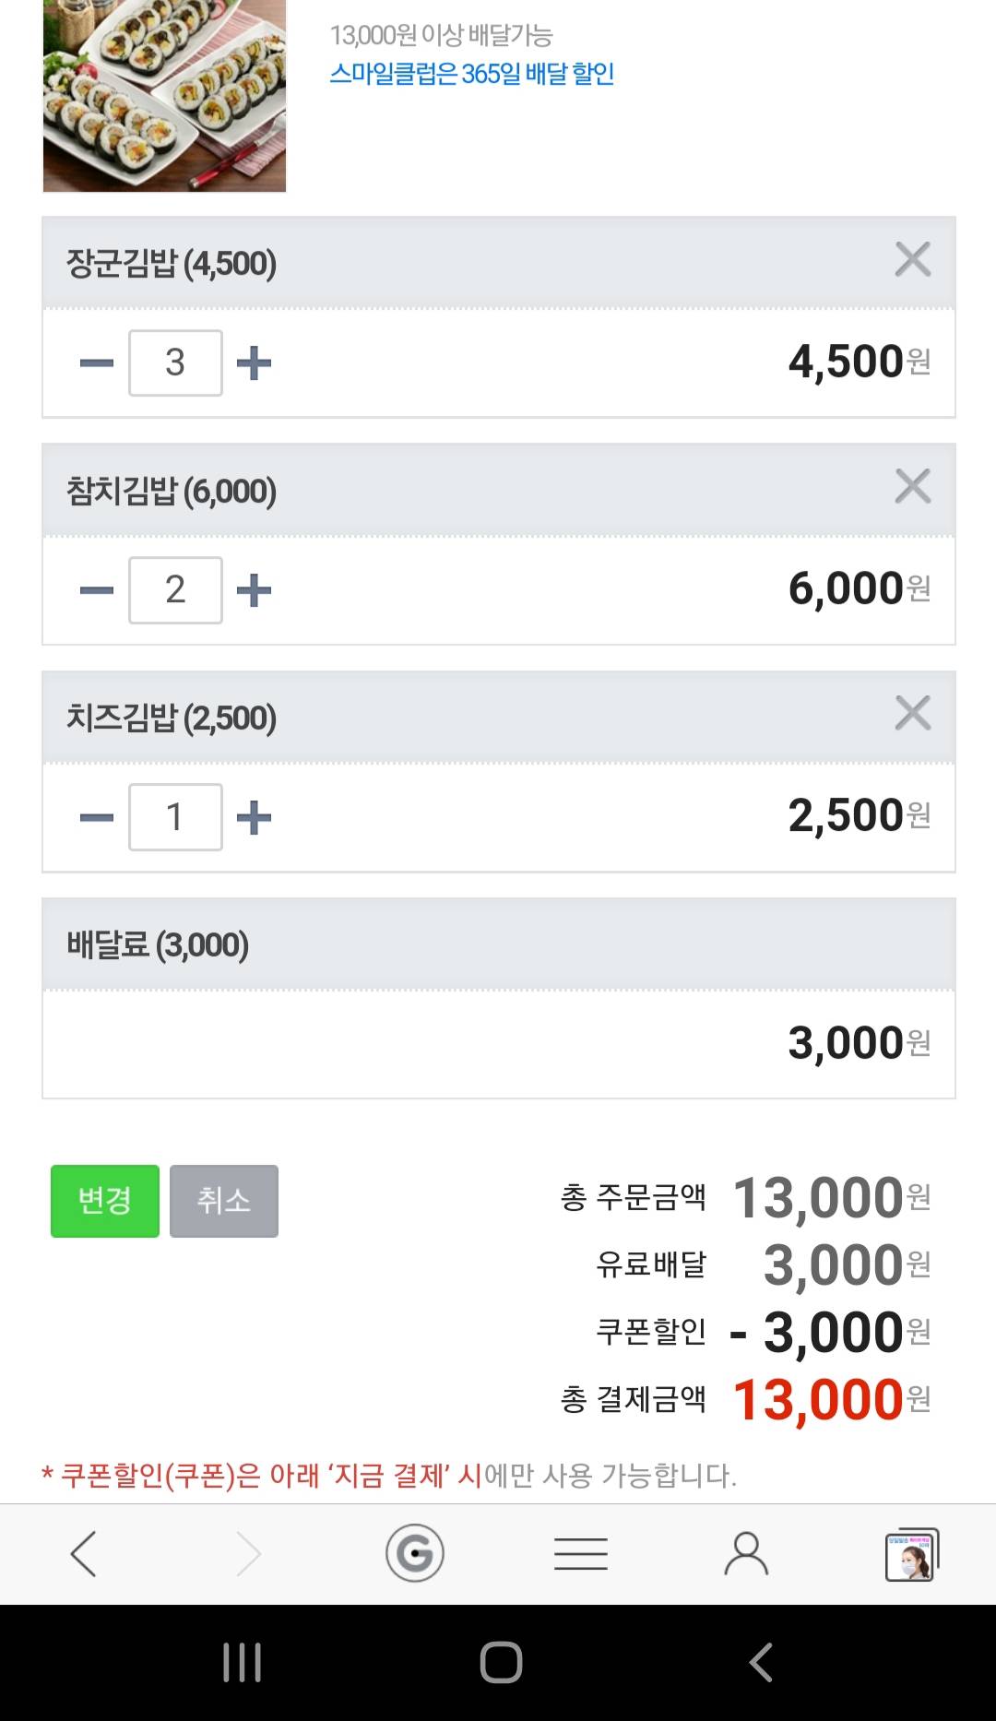Focus the 장군김밥 quantity field
996x1721 pixels.
[175, 363]
